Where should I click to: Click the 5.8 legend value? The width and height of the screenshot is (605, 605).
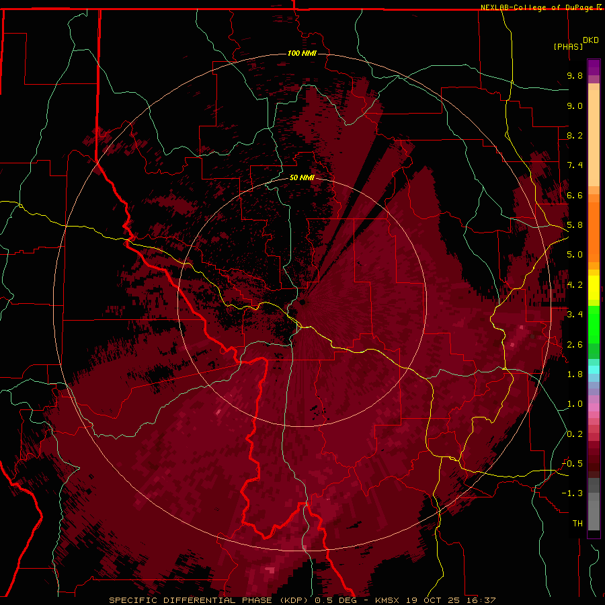pos(575,225)
